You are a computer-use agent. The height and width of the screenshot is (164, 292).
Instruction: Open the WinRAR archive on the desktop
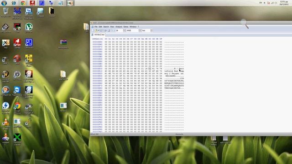click(63, 44)
